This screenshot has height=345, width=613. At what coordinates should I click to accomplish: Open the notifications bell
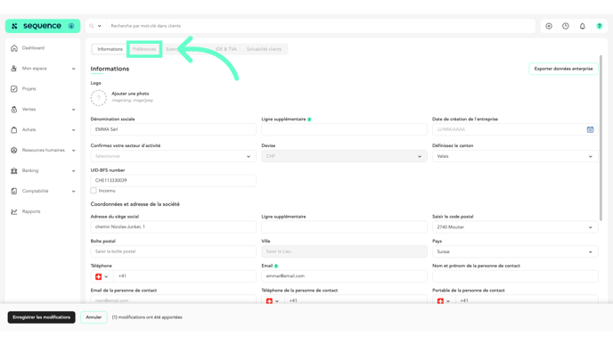pyautogui.click(x=583, y=26)
